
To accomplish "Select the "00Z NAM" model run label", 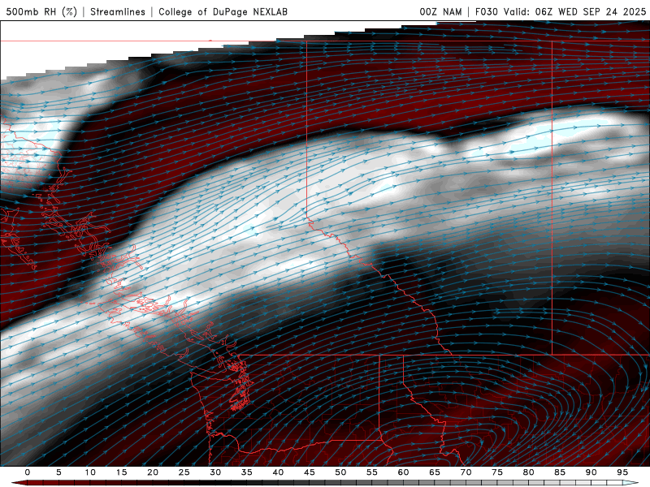I will tap(440, 11).
